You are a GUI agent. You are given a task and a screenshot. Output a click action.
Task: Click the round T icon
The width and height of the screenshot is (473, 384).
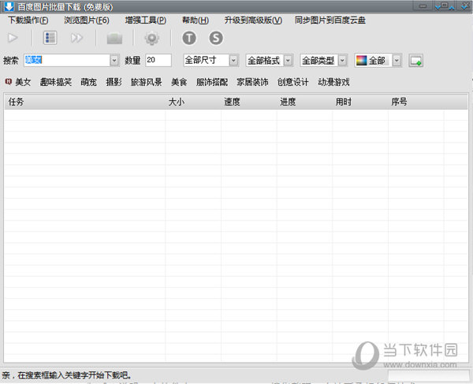189,38
